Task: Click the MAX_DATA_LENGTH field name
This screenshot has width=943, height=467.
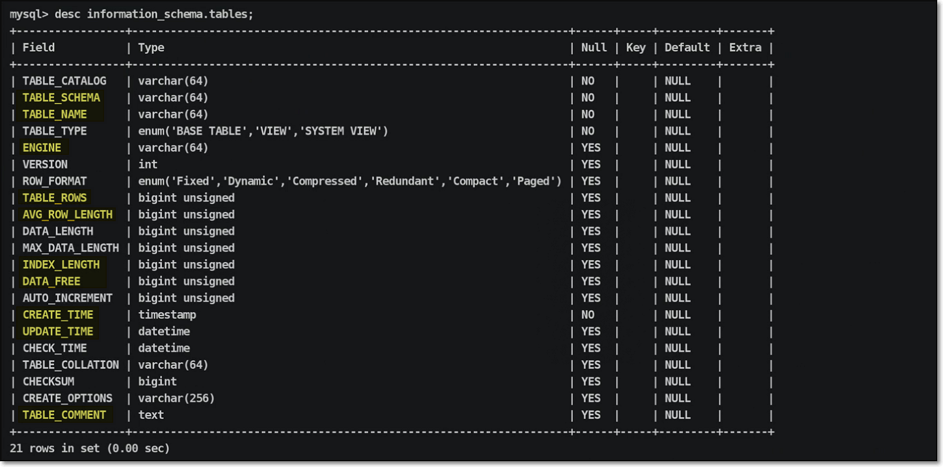Action: [x=70, y=248]
